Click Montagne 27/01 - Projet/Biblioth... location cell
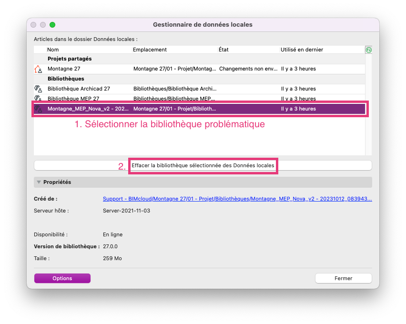 click(x=174, y=109)
